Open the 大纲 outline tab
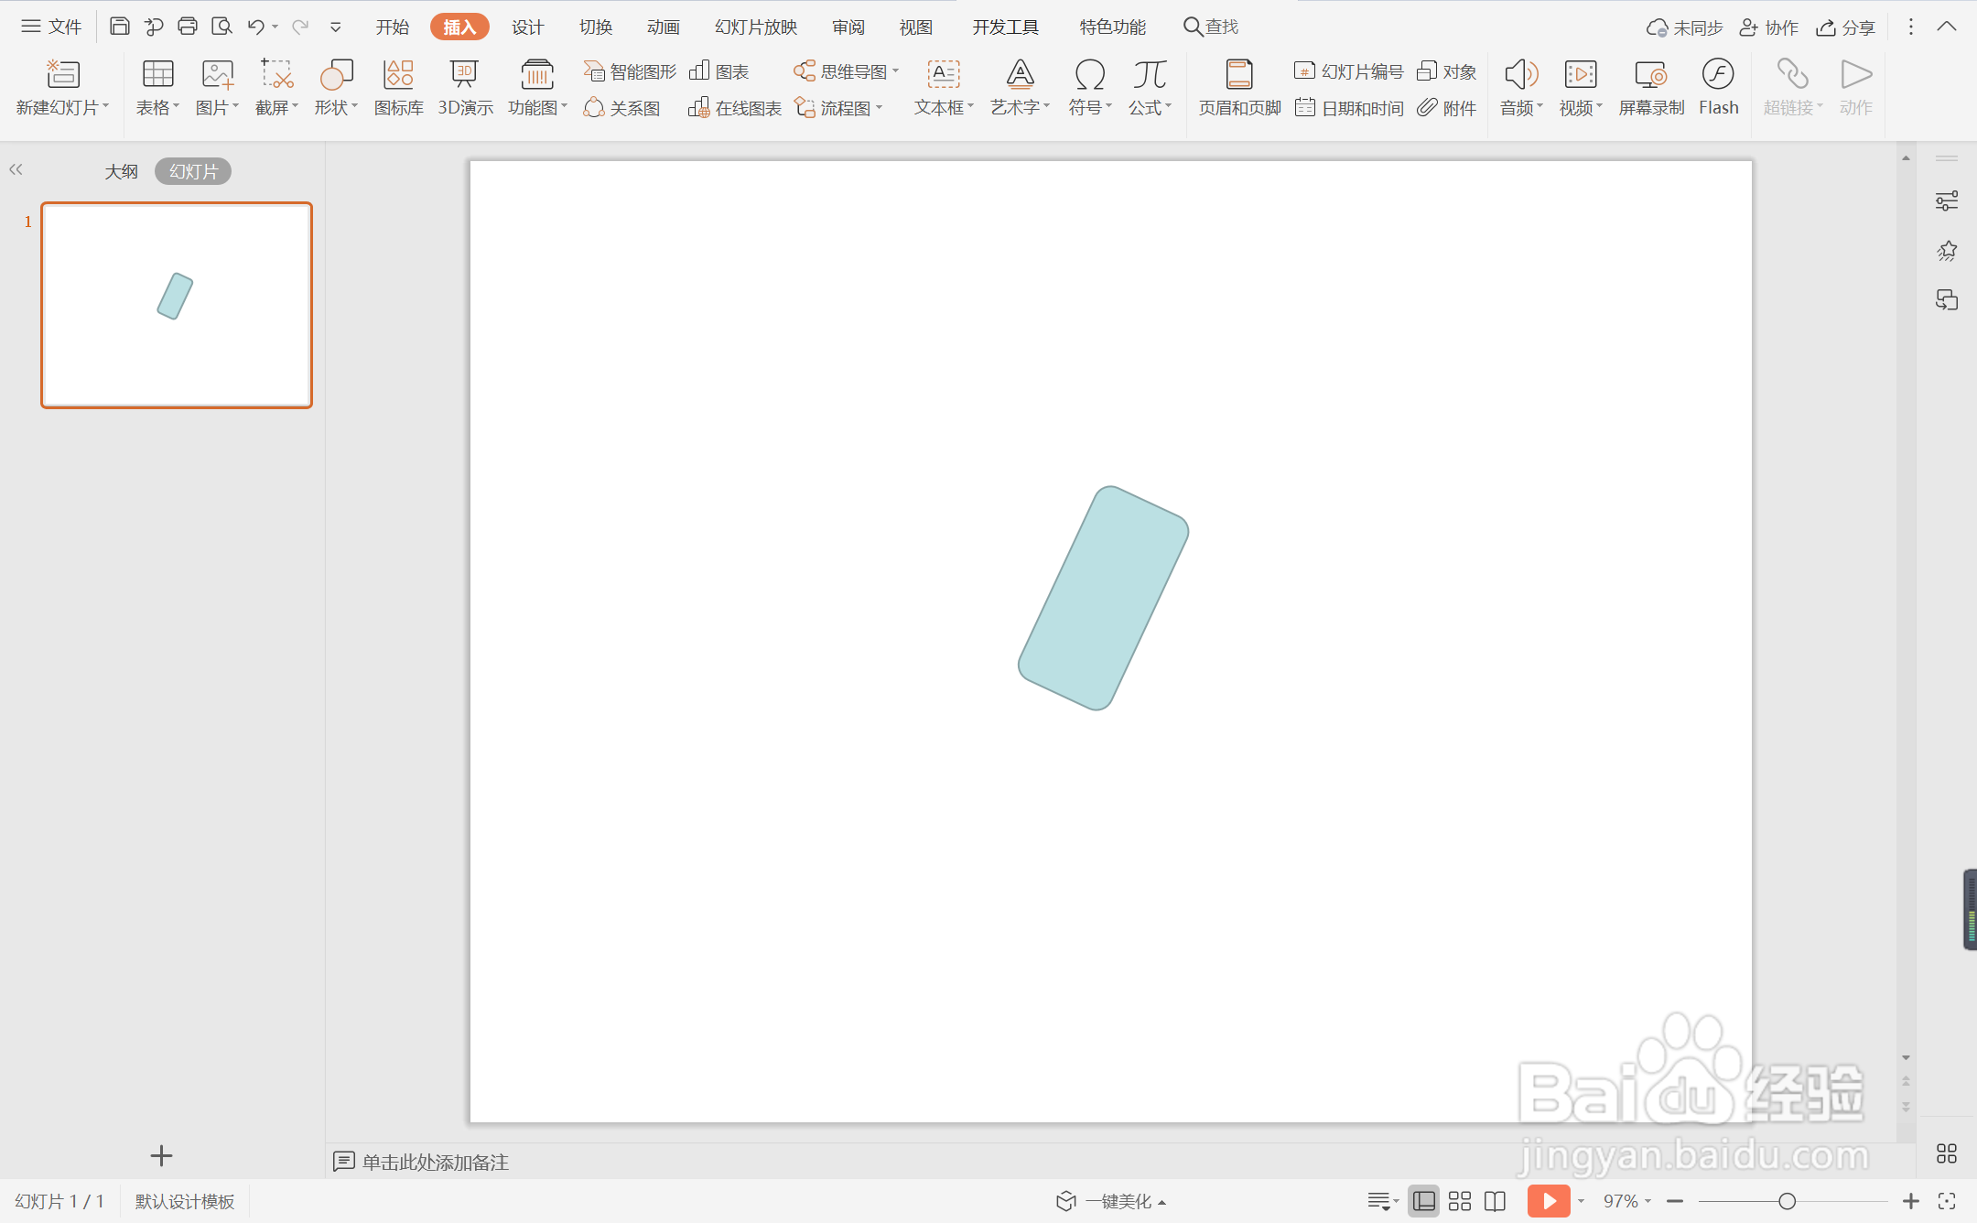1977x1223 pixels. point(121,171)
